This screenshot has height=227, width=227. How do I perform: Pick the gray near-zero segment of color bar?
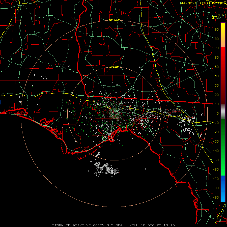223,112
